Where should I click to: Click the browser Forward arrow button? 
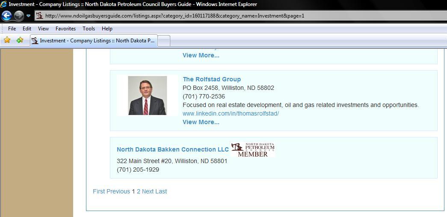[x=19, y=16]
